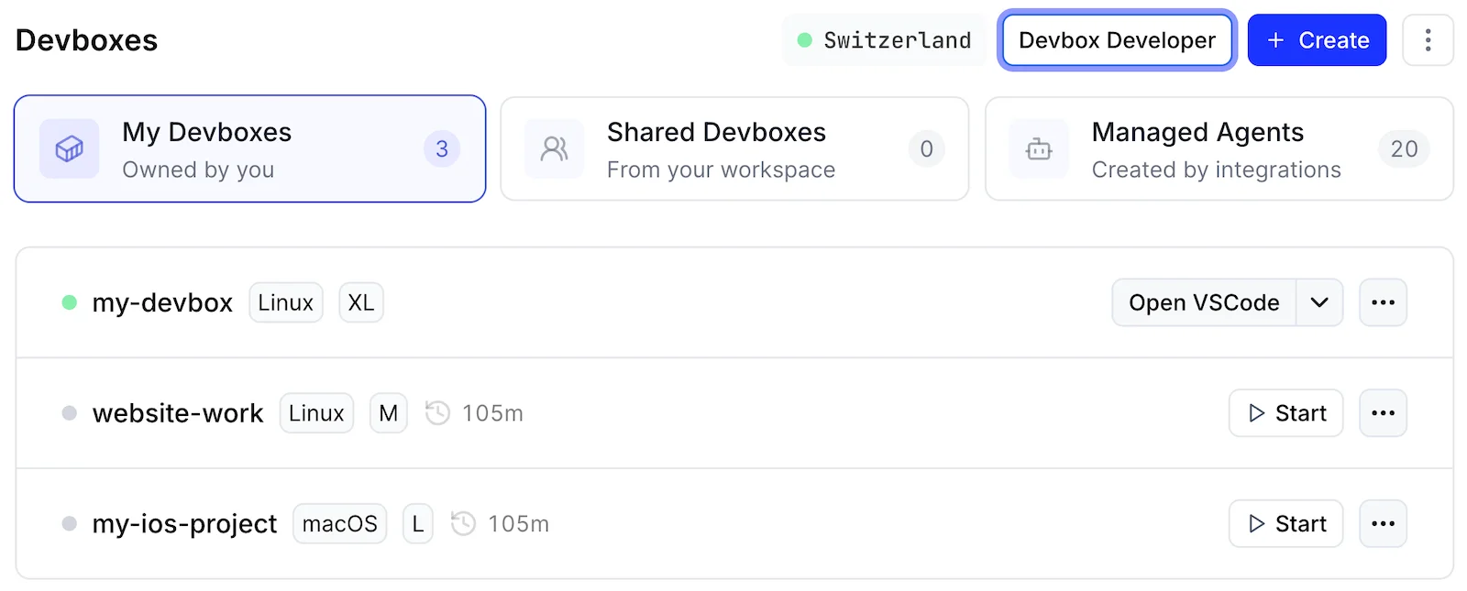Click the 105m time in my-ios-project row
1467x591 pixels.
518,524
